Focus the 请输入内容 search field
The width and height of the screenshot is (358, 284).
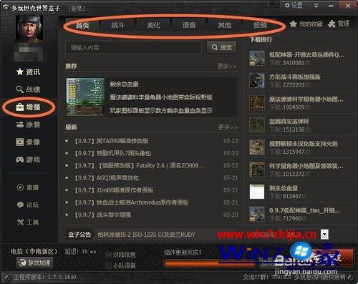pos(133,47)
